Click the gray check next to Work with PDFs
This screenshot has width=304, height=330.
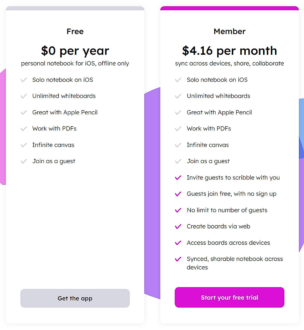[x=24, y=129]
